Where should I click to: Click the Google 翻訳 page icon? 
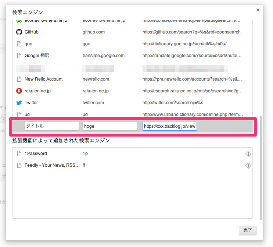(x=19, y=56)
